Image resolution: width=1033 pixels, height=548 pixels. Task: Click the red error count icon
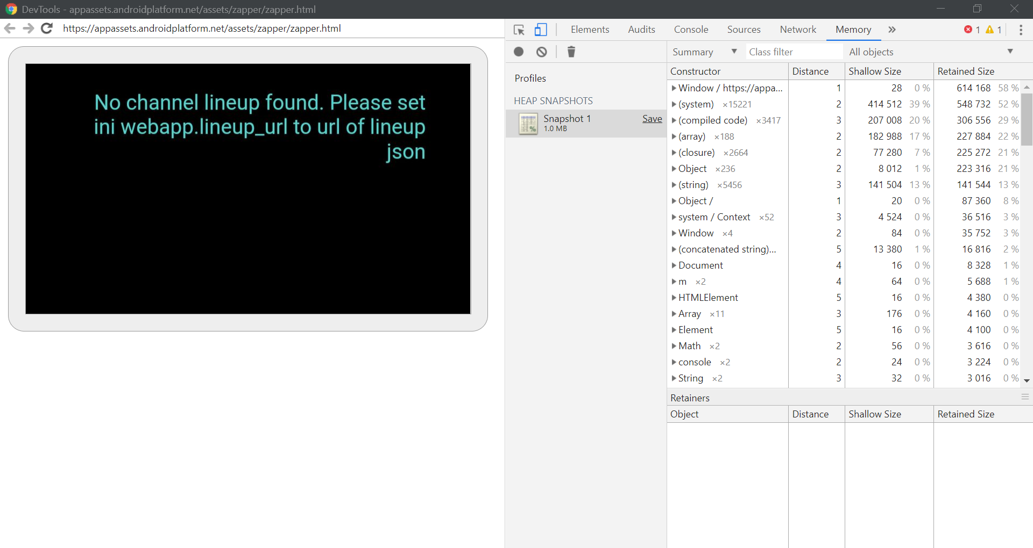pos(968,30)
